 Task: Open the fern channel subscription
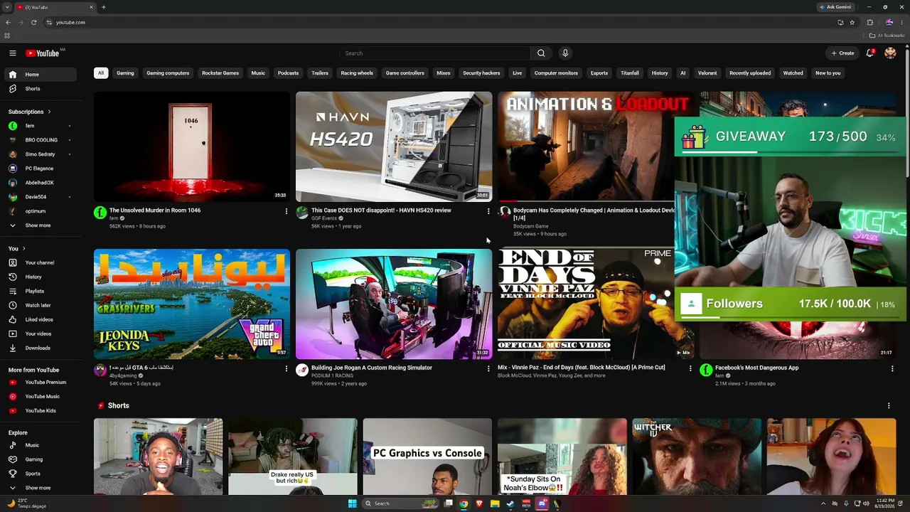pos(41,126)
